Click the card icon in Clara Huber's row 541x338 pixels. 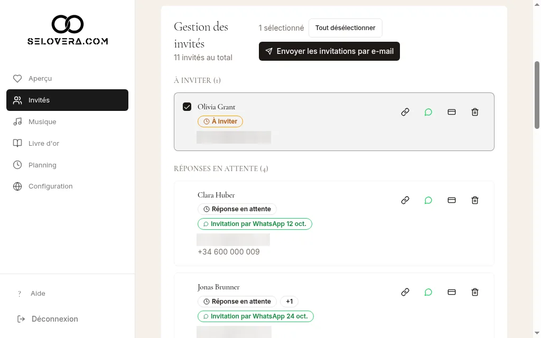[x=452, y=200]
